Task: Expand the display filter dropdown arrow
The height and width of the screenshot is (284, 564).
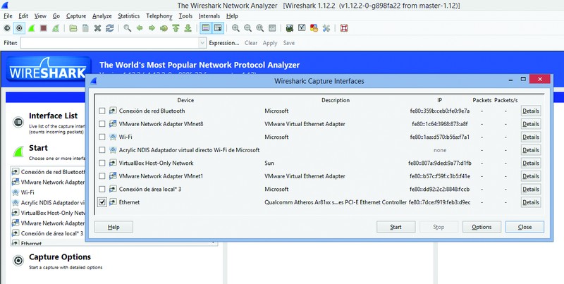Action: click(x=202, y=43)
